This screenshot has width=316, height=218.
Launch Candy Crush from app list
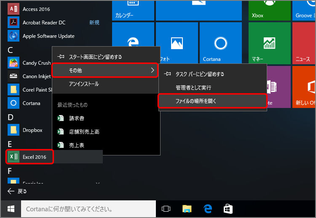[30, 63]
